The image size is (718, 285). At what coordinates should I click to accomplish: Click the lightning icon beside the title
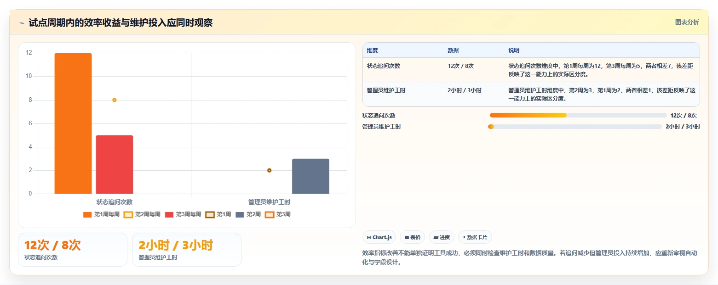(x=22, y=22)
